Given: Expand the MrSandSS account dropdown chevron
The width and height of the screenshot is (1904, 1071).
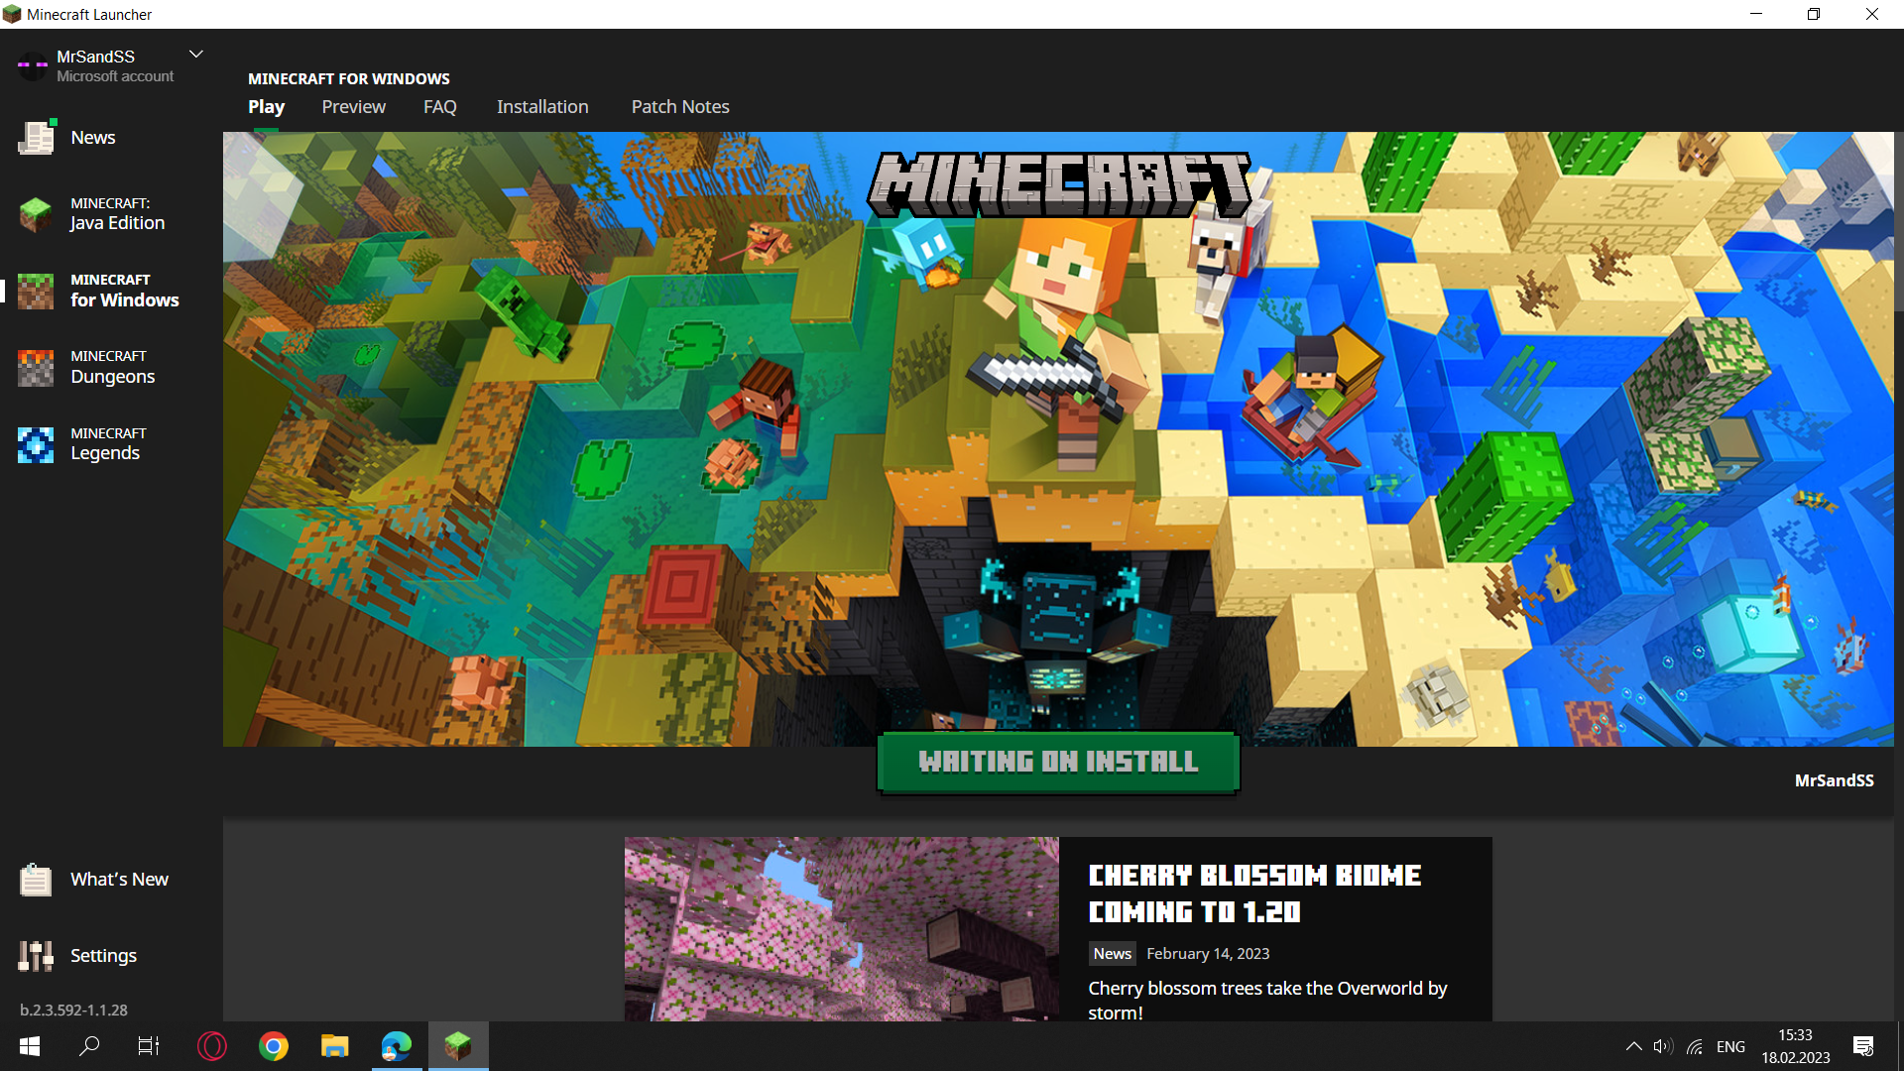Looking at the screenshot, I should pos(196,55).
